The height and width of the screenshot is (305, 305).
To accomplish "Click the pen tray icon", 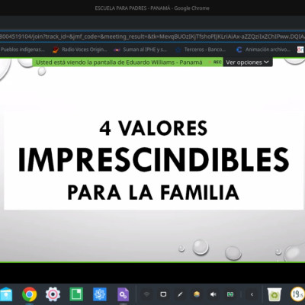I will point(180,294).
